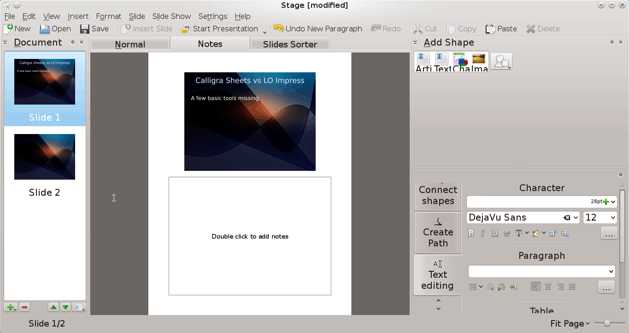Toggle italic text formatting

point(482,233)
